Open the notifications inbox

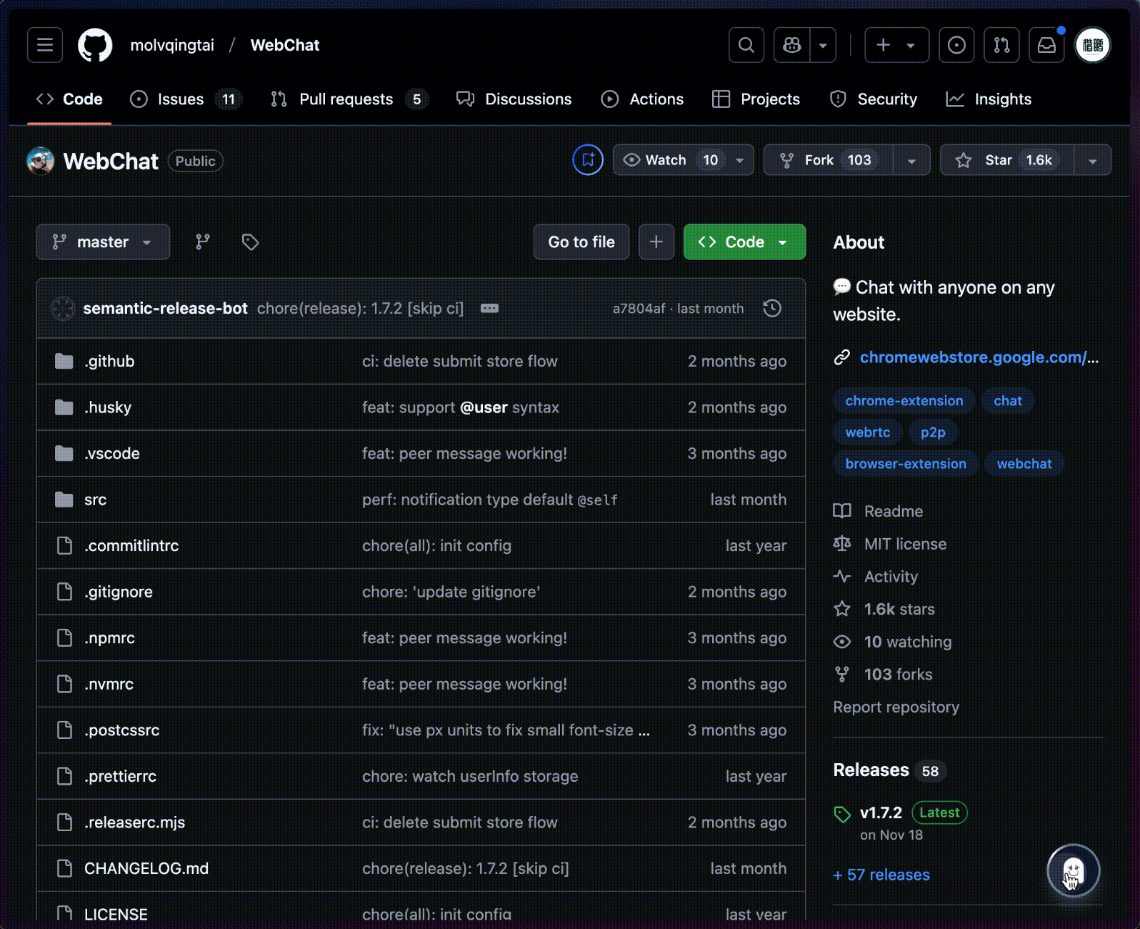(1046, 45)
